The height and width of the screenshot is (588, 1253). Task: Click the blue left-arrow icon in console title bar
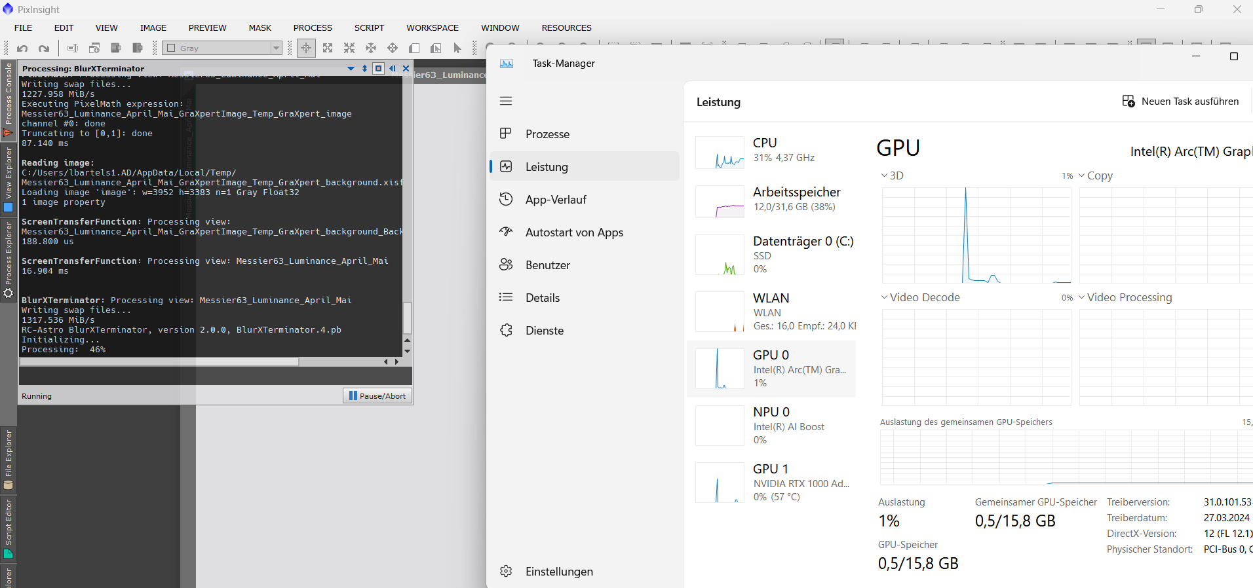tap(393, 68)
